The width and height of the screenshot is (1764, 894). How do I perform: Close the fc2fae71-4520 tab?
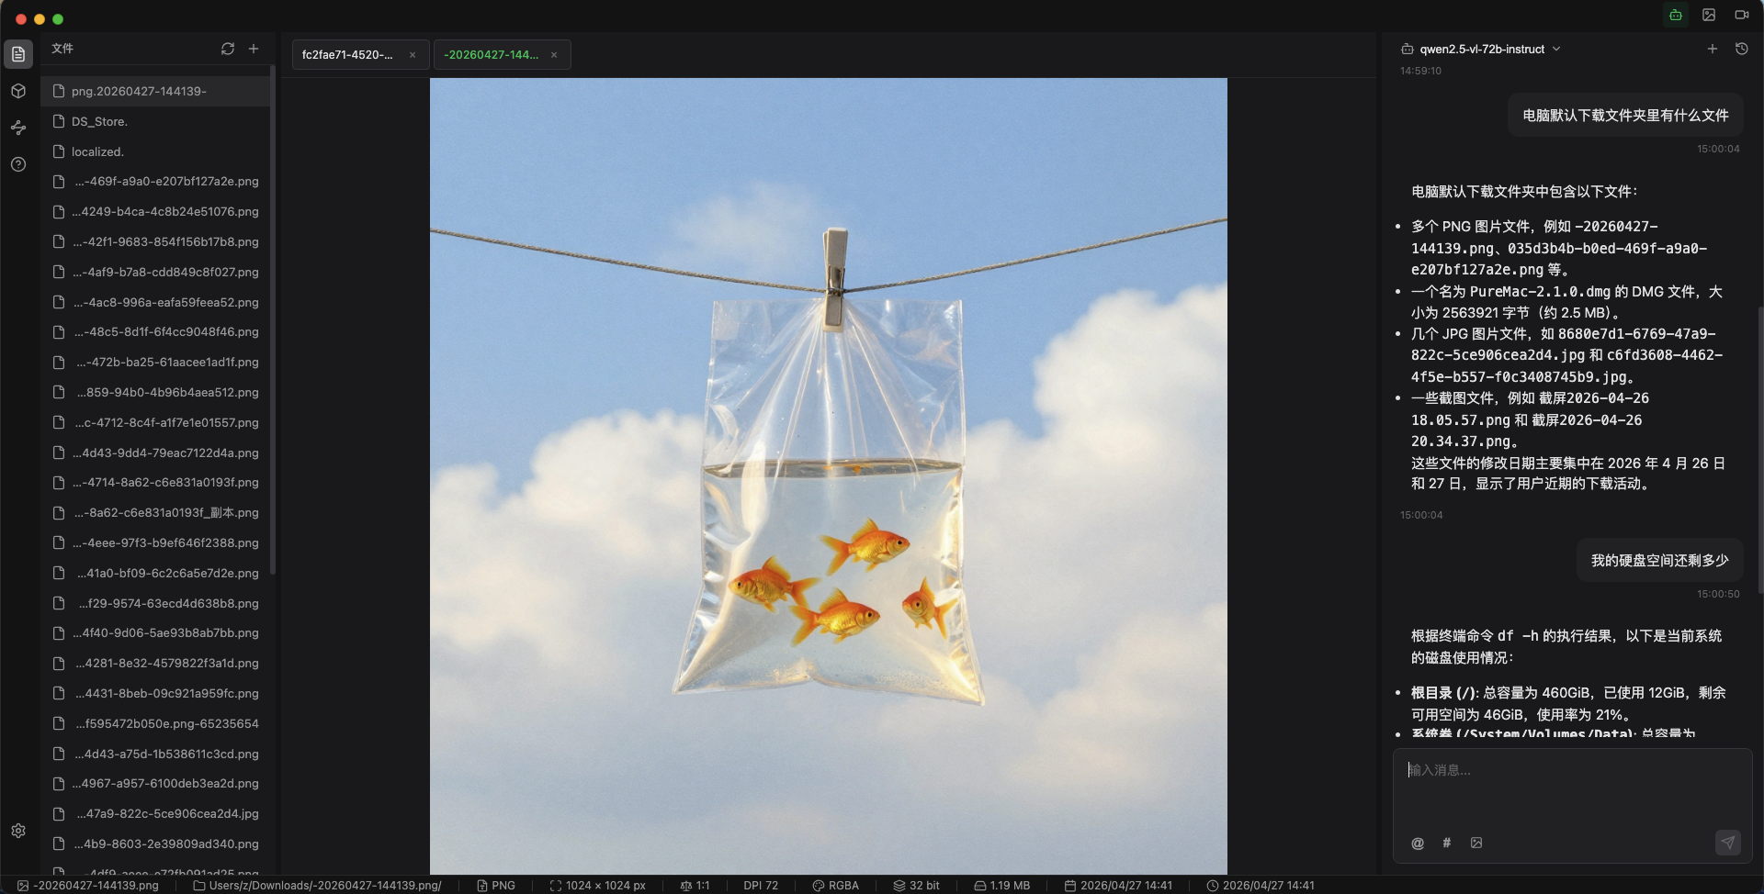coord(413,55)
